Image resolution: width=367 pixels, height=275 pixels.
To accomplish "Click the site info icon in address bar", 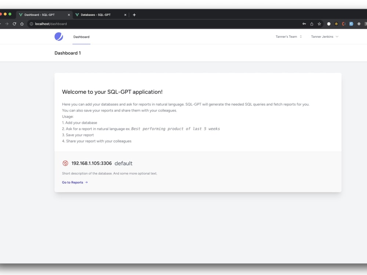I will pos(31,24).
